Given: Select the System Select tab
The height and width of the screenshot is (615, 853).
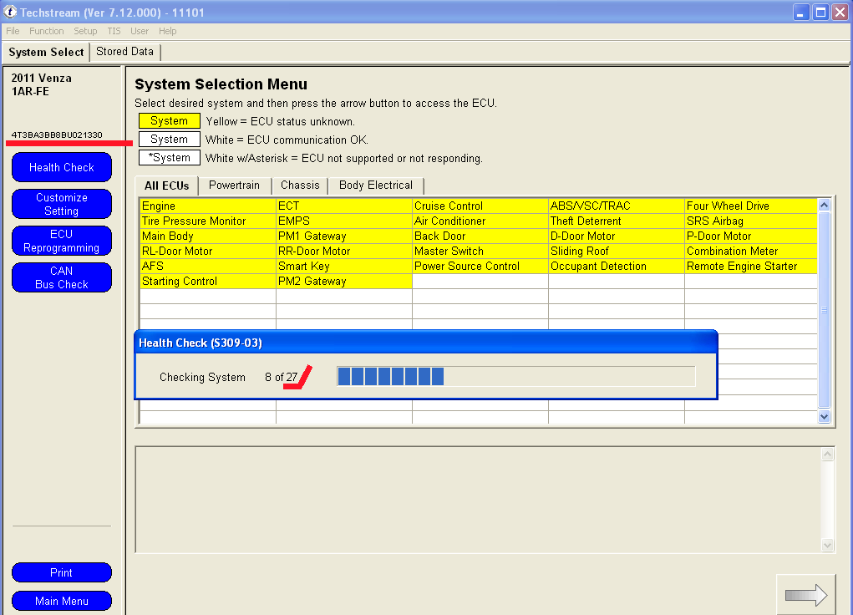Looking at the screenshot, I should coord(46,53).
